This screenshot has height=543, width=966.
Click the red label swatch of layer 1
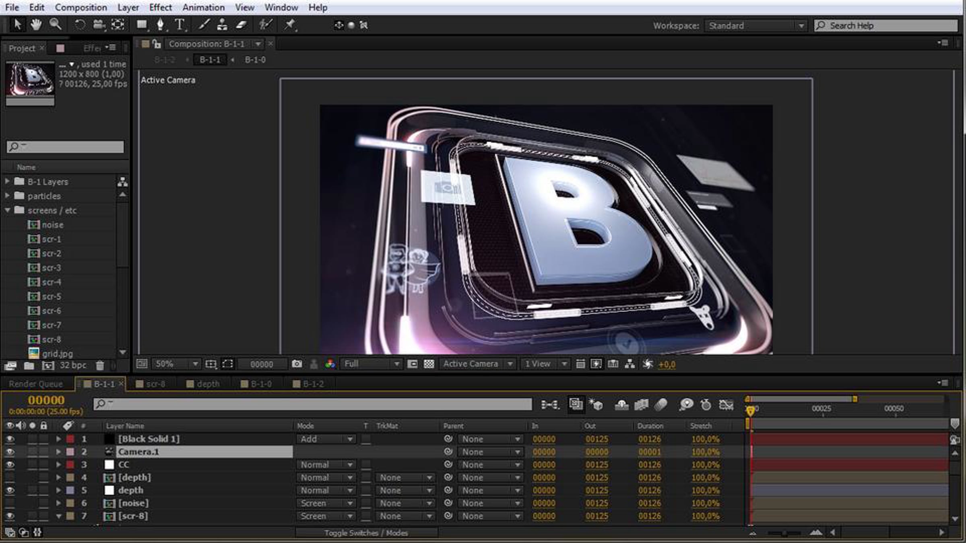tap(70, 439)
